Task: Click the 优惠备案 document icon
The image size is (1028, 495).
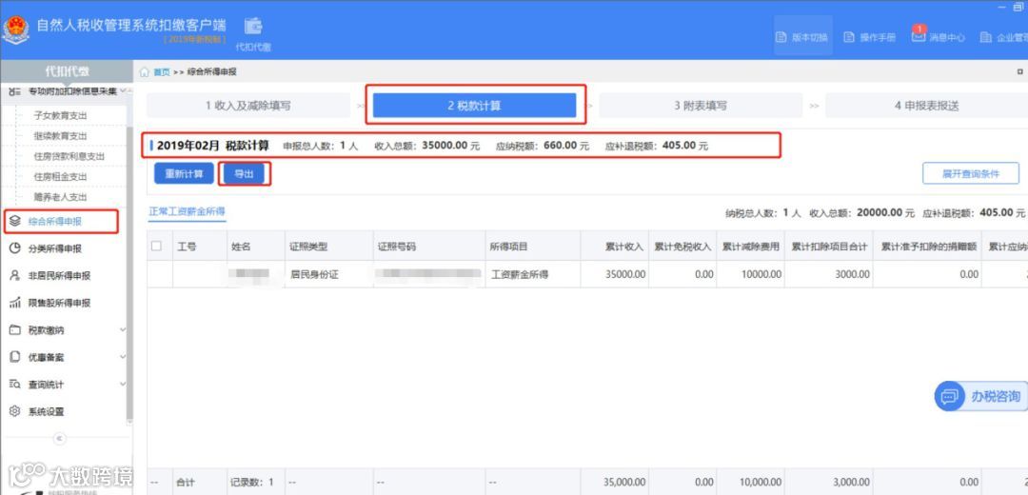Action: pyautogui.click(x=16, y=357)
